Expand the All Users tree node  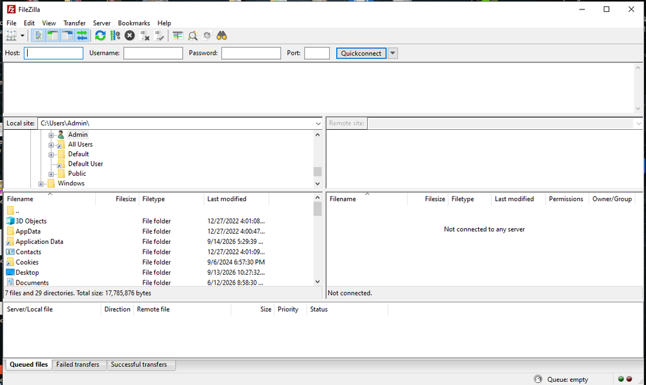(x=51, y=145)
